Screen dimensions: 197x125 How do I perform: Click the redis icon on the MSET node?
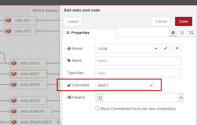click(14, 74)
